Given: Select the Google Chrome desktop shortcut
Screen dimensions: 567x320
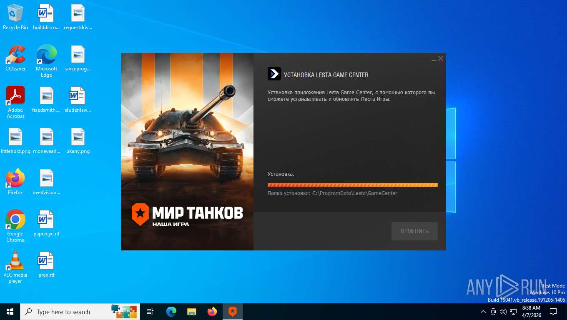Looking at the screenshot, I should point(15,226).
